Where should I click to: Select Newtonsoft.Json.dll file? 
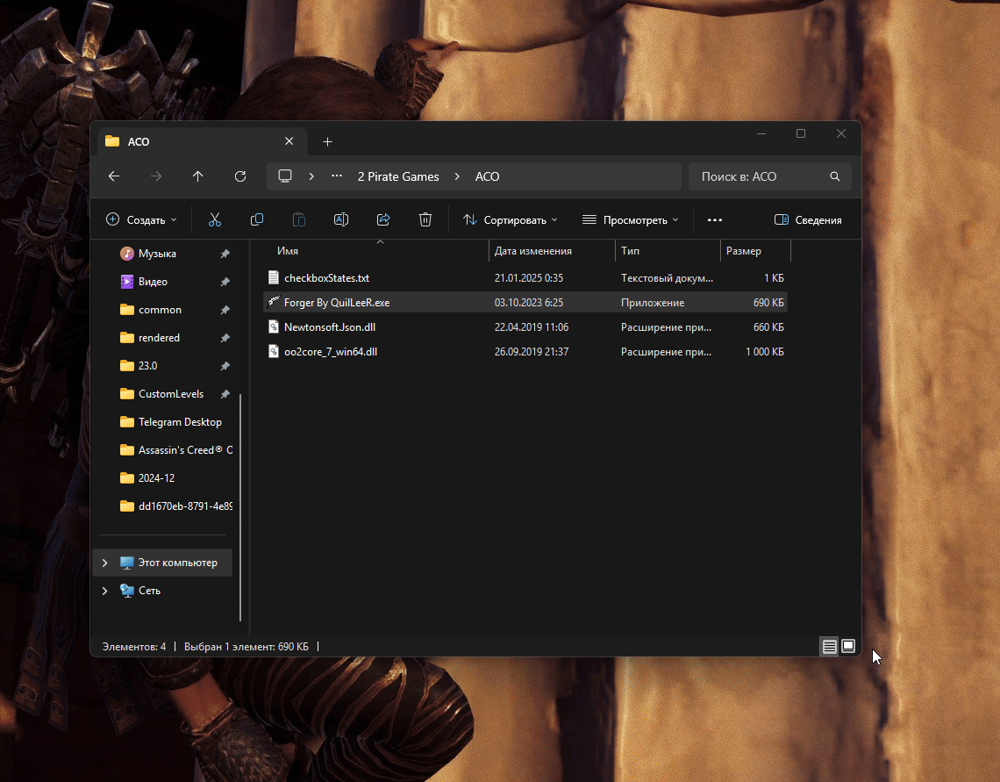tap(525, 327)
